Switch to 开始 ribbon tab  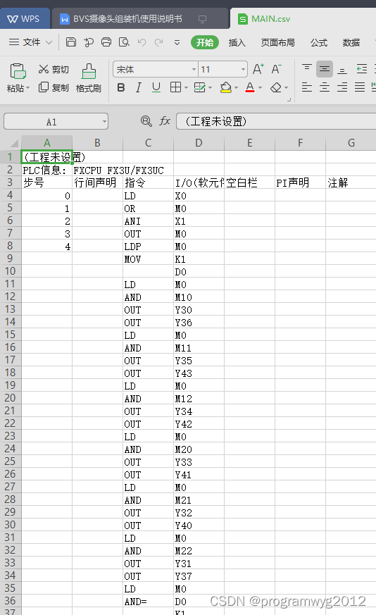(205, 42)
